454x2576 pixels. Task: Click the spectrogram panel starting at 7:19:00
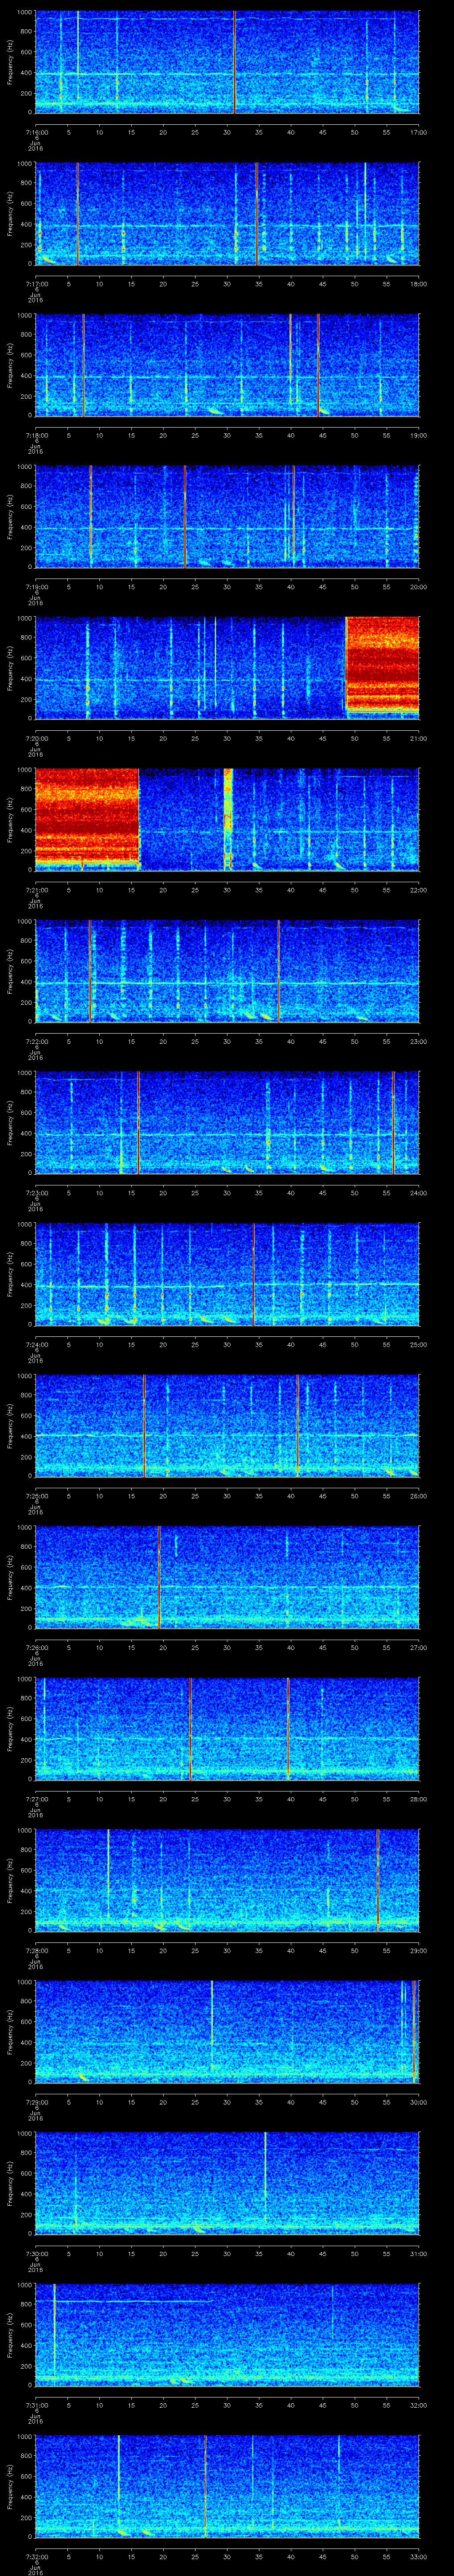coord(227,517)
